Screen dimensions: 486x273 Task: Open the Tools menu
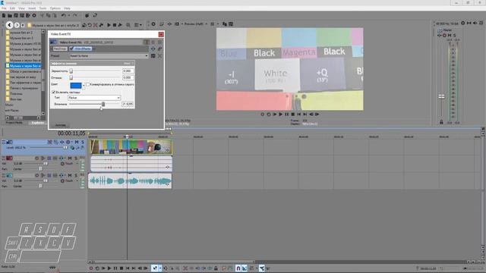(43, 8)
